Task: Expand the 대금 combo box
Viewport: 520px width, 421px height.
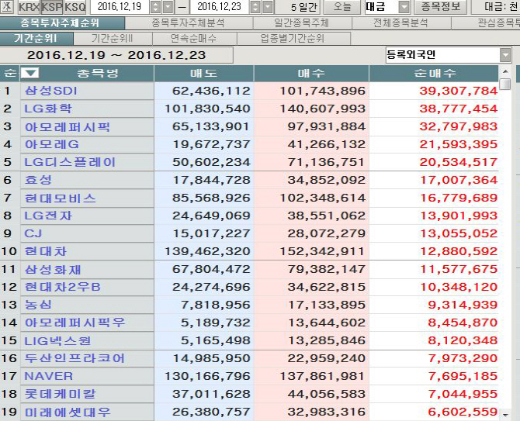Action: point(404,7)
